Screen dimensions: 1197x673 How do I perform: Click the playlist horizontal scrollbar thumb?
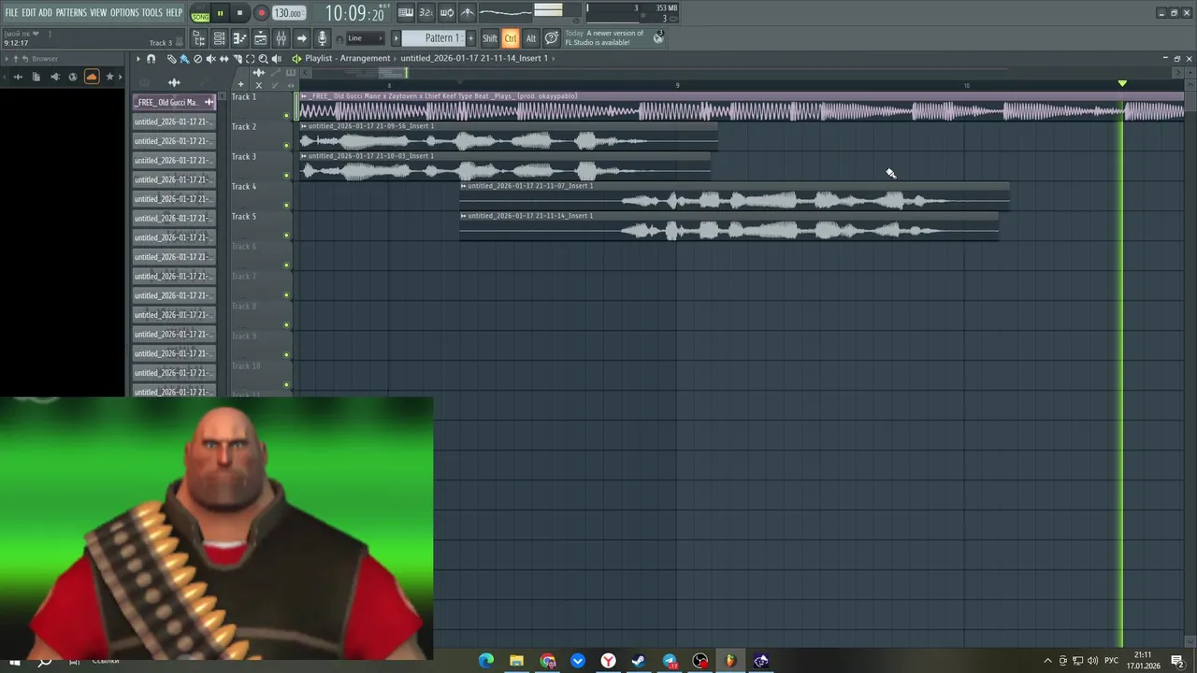point(393,72)
